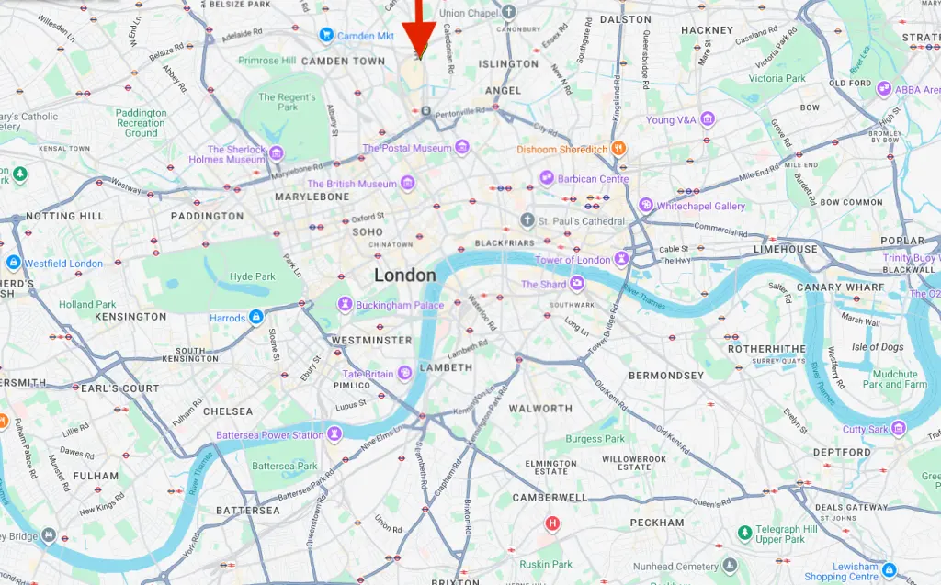This screenshot has width=941, height=585.
Task: Open the Sherlock Holmes Museum marker
Action: (x=276, y=153)
